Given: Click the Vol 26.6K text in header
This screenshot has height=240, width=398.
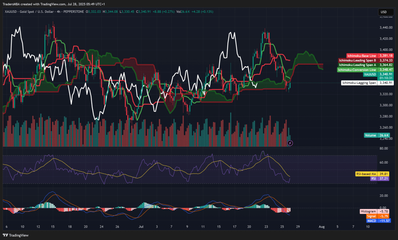Looking at the screenshot, I should click(x=184, y=12).
